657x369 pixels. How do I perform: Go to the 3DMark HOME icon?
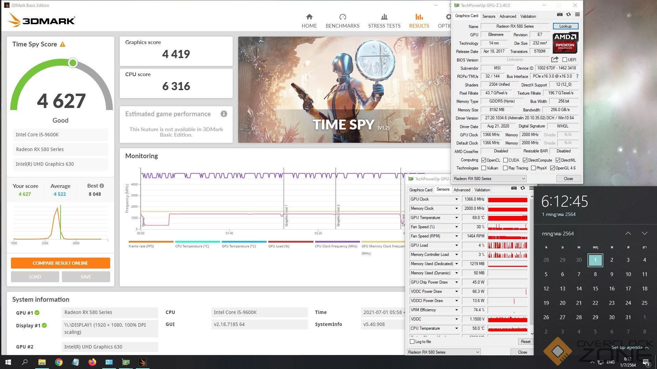309,17
